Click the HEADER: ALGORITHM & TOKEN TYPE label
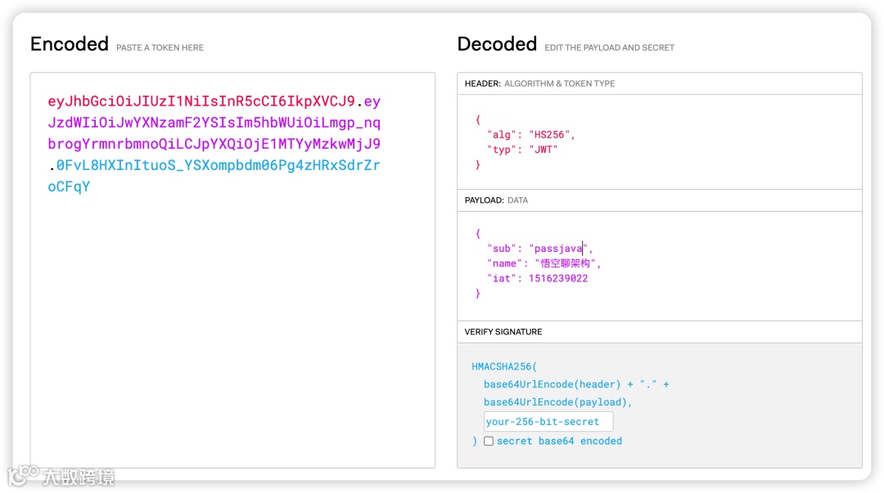The image size is (884, 493). click(539, 83)
